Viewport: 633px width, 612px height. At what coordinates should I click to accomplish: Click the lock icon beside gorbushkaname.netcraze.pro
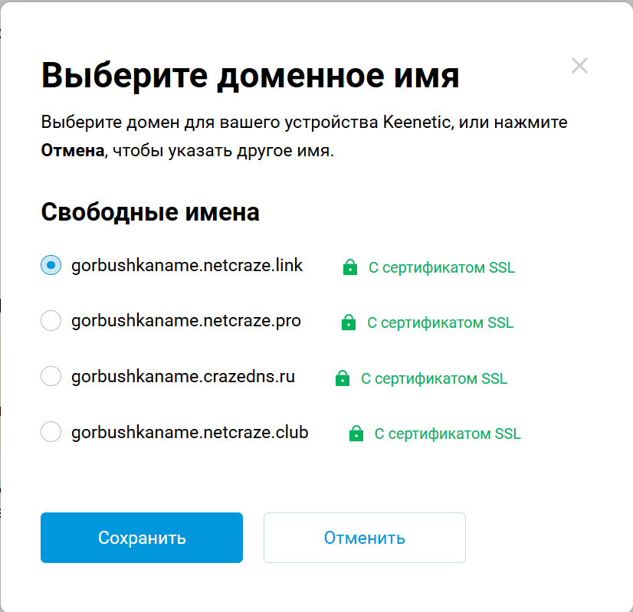click(x=349, y=322)
